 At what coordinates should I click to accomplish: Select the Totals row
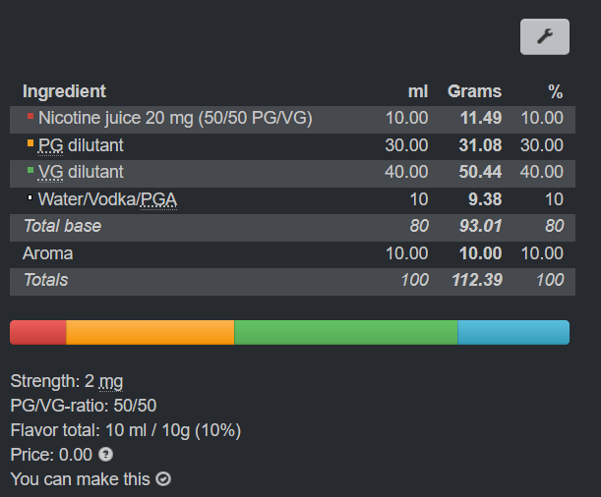(x=292, y=282)
